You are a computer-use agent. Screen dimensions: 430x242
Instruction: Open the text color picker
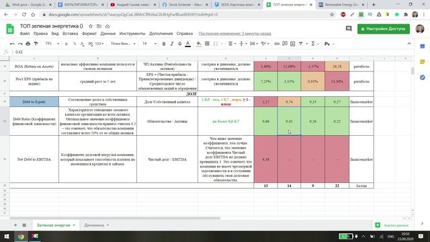(188, 44)
